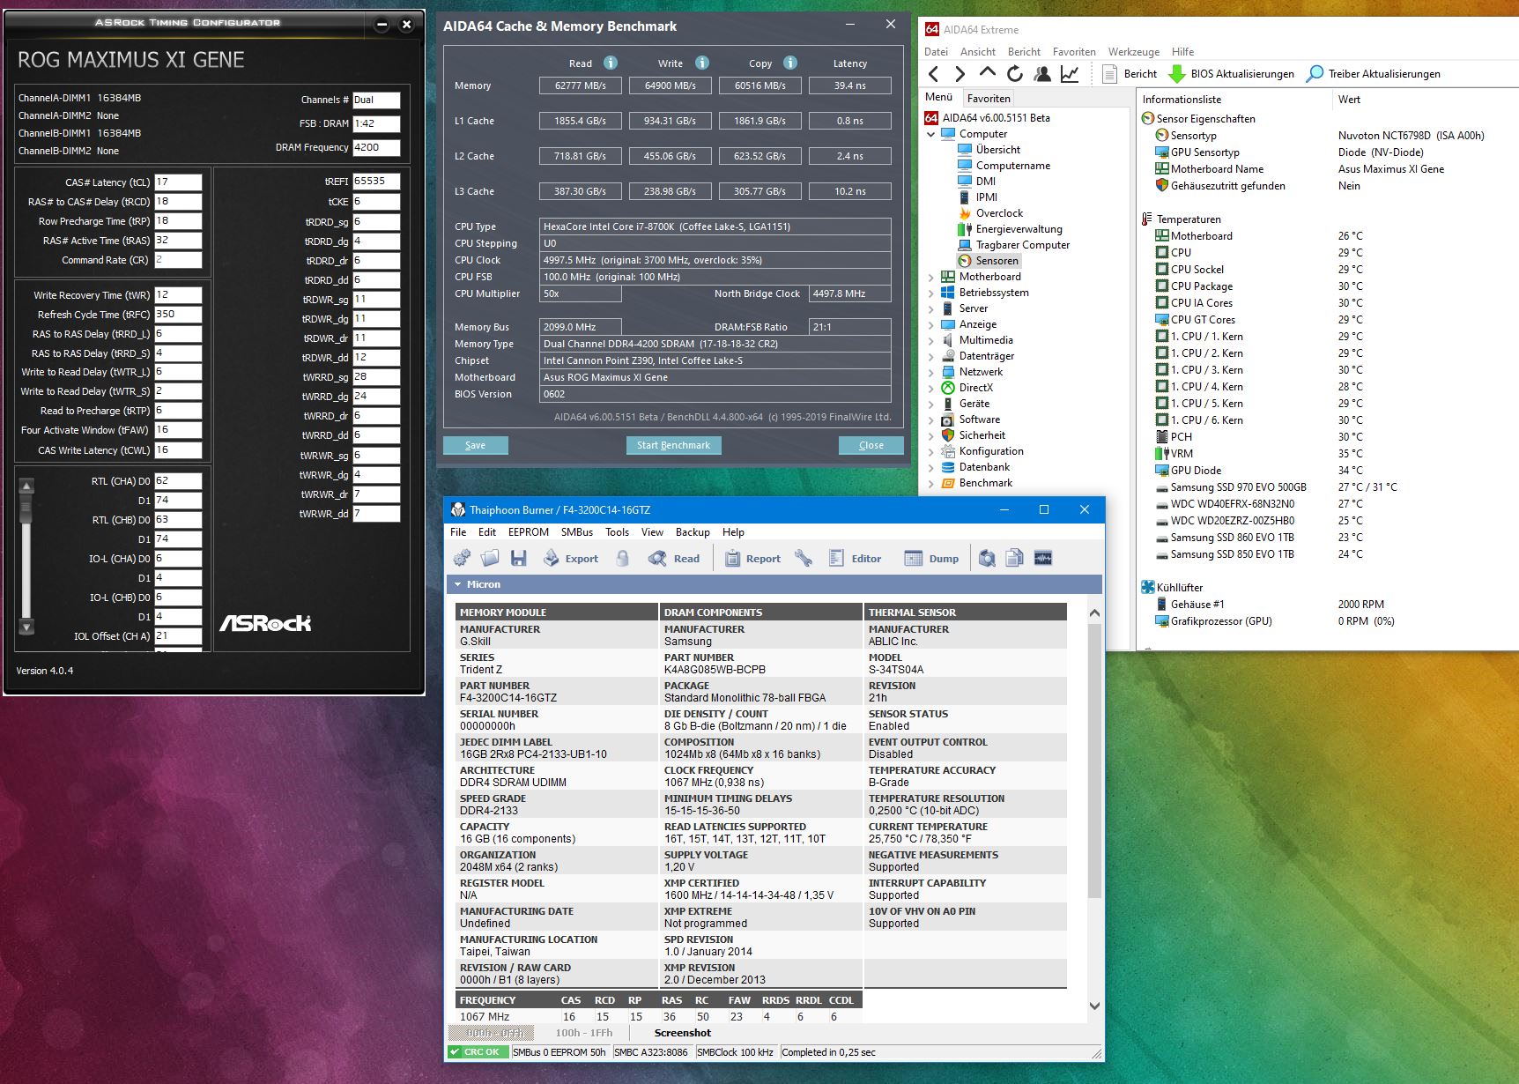Expand the Server tree node
The width and height of the screenshot is (1519, 1084).
(x=931, y=308)
